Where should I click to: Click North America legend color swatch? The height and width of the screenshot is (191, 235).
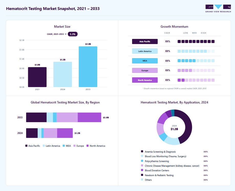tap(88, 146)
